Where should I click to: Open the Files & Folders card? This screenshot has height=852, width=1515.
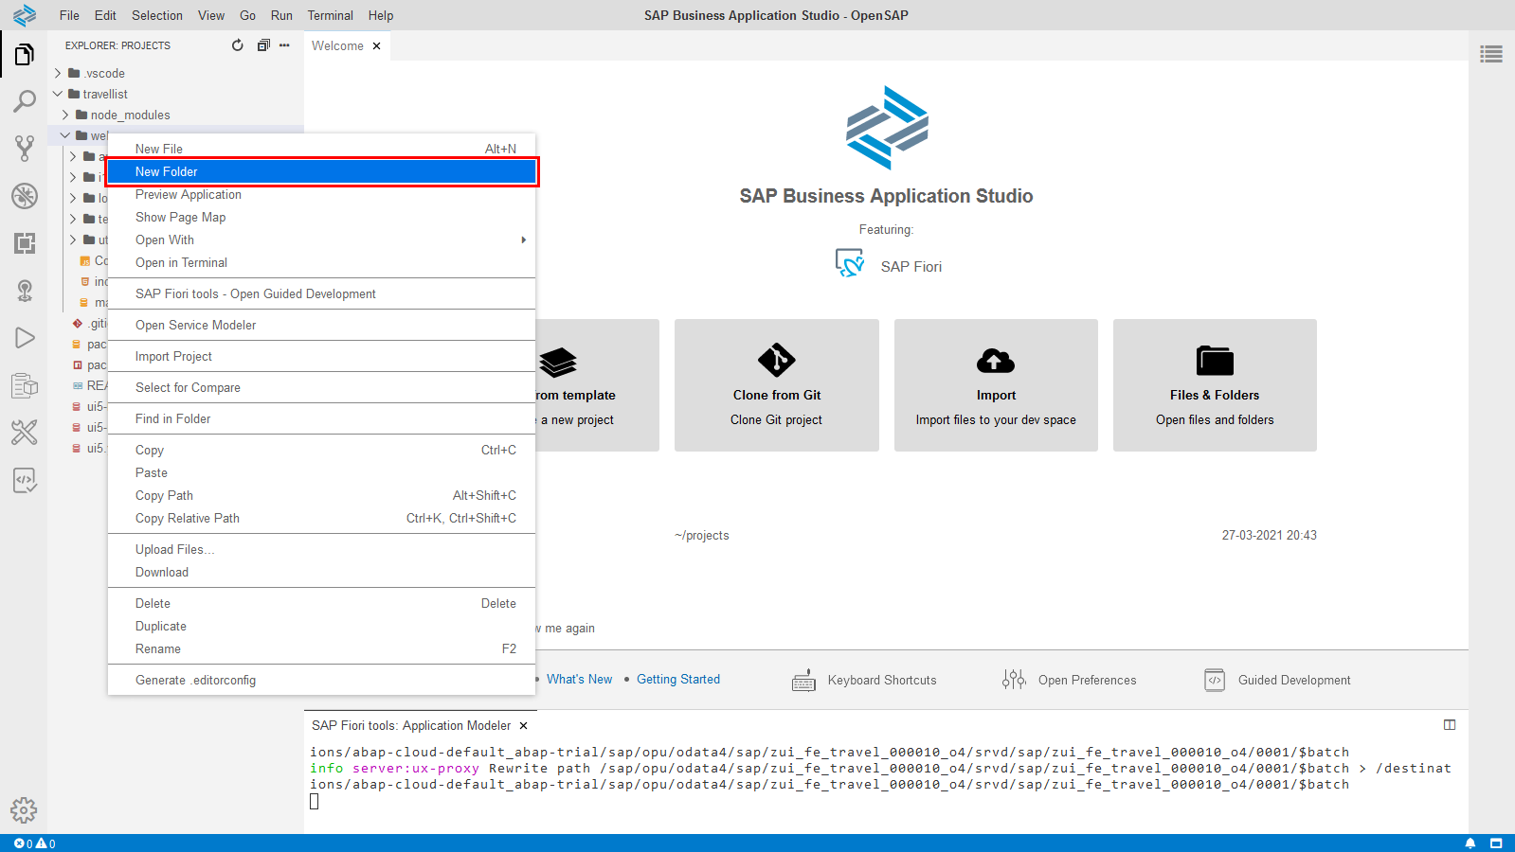(x=1215, y=385)
